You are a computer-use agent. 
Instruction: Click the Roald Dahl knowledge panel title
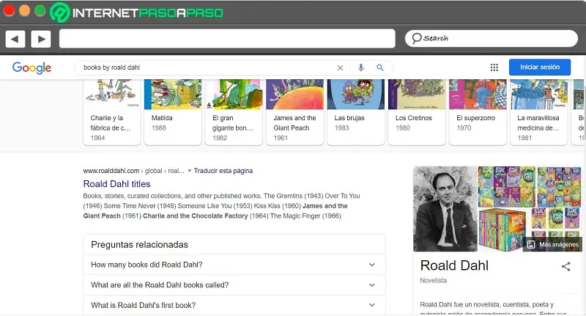(x=454, y=265)
